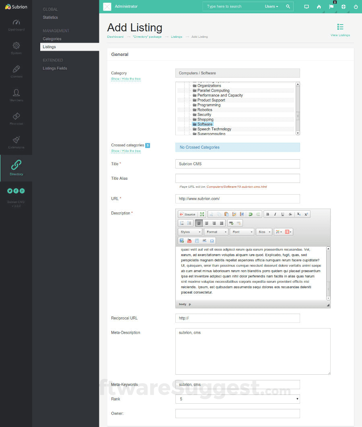Switch to the Listings sidebar section
This screenshot has width=362, height=427.
coord(48,47)
